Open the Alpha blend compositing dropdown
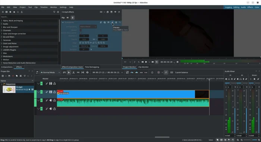The image size is (261, 142). click(88, 26)
